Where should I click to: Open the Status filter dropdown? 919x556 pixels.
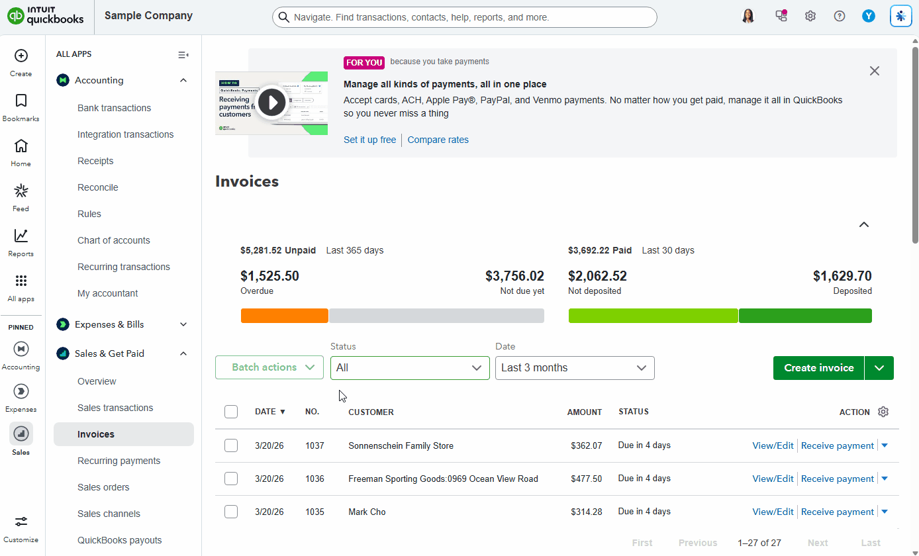pos(410,368)
